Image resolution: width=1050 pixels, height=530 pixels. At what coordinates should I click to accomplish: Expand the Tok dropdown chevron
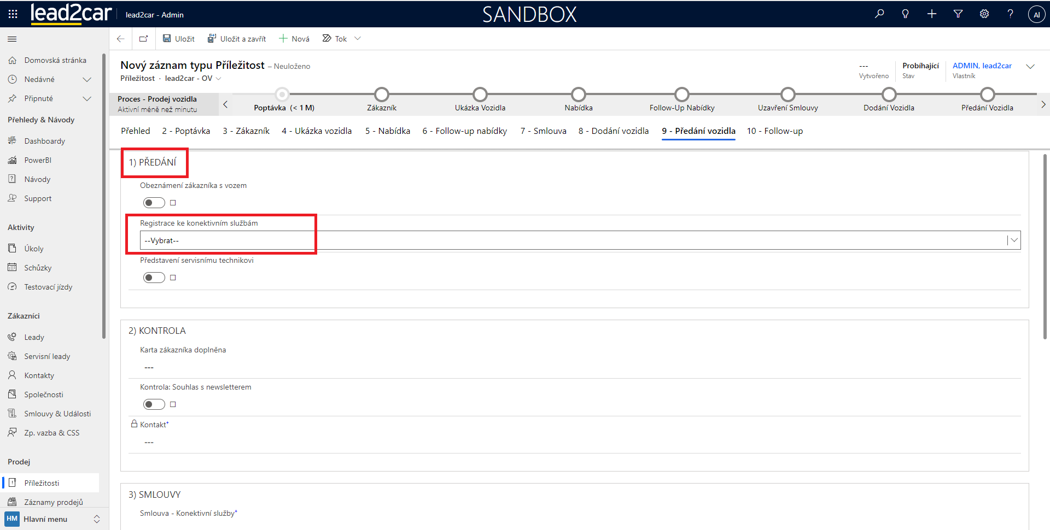pos(358,39)
